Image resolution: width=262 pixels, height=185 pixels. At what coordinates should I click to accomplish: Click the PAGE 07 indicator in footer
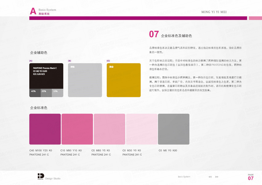point(251,177)
